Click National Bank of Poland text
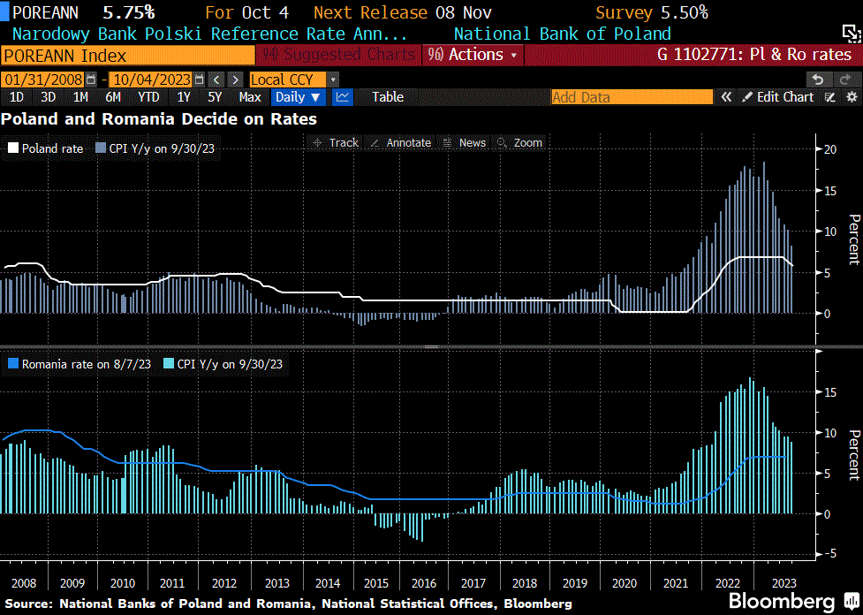This screenshot has width=863, height=615. pyautogui.click(x=563, y=34)
